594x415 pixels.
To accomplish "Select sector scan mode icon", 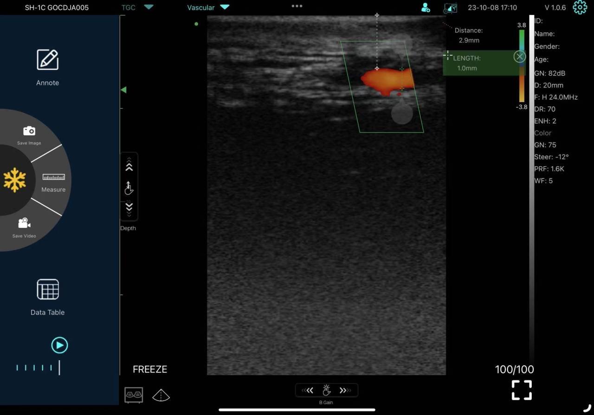I will (x=161, y=395).
